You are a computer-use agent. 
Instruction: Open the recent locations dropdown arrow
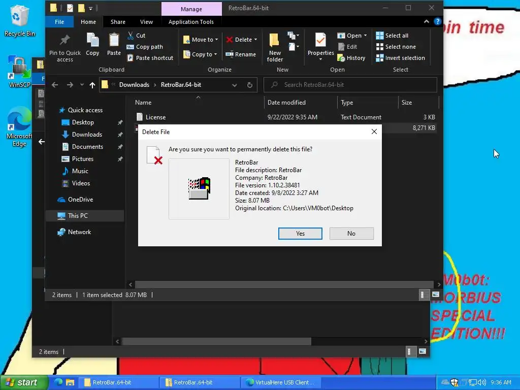click(82, 85)
